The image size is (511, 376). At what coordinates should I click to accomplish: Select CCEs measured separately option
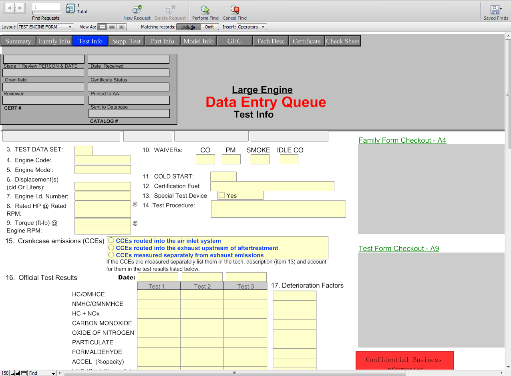click(x=111, y=255)
